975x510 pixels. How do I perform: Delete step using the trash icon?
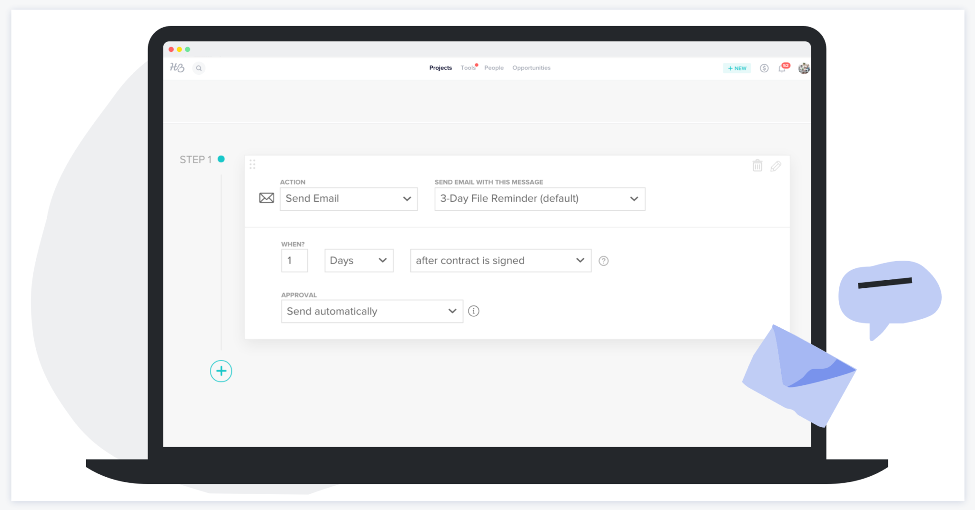tap(757, 166)
